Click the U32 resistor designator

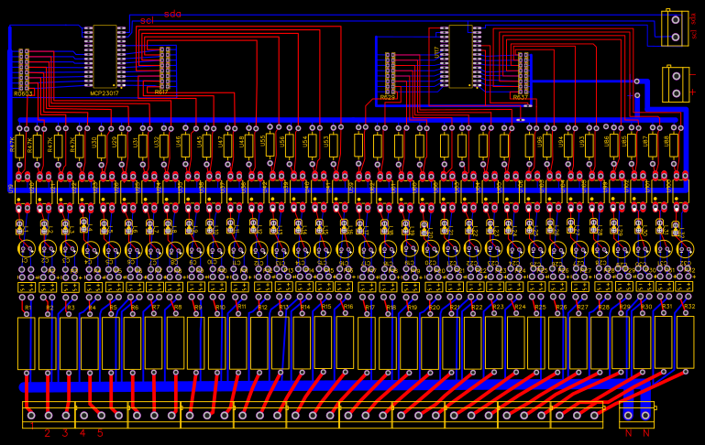coord(156,142)
